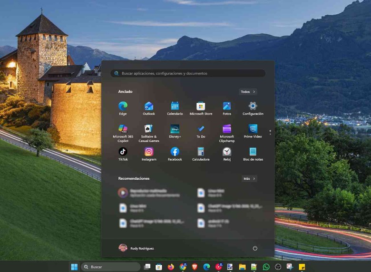Viewport: 371px width, 272px height.
Task: Launch the Calculadora app
Action: (201, 152)
